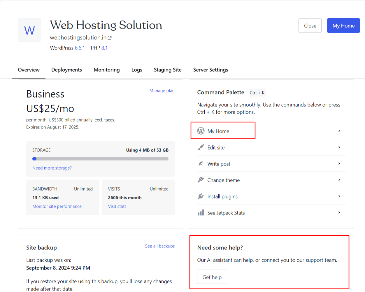Open the Manage plan link
Image resolution: width=365 pixels, height=292 pixels.
point(162,91)
